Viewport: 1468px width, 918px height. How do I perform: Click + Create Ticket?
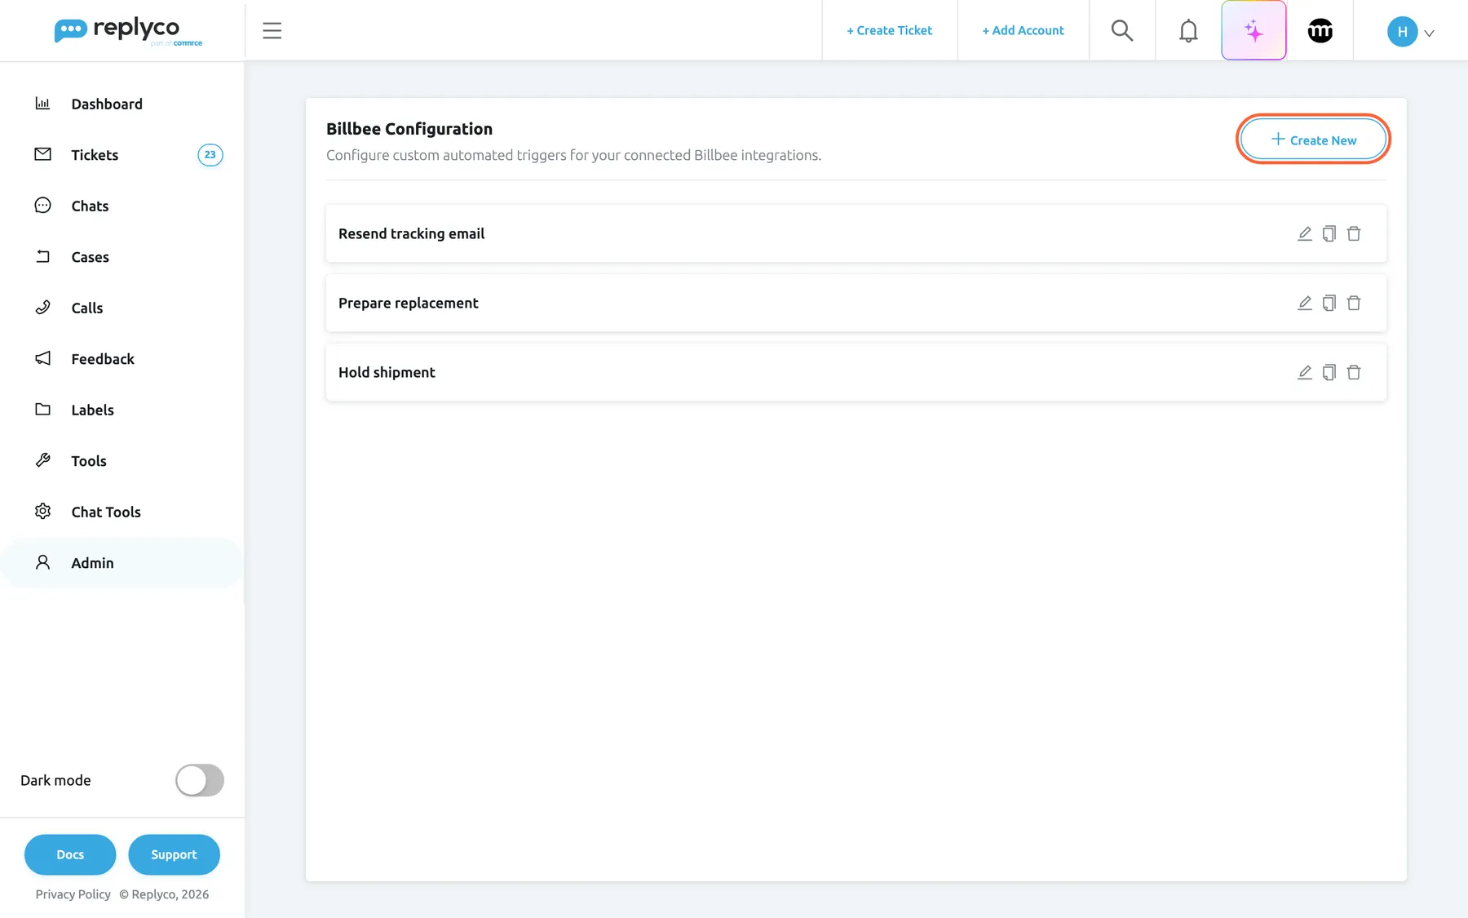tap(889, 30)
